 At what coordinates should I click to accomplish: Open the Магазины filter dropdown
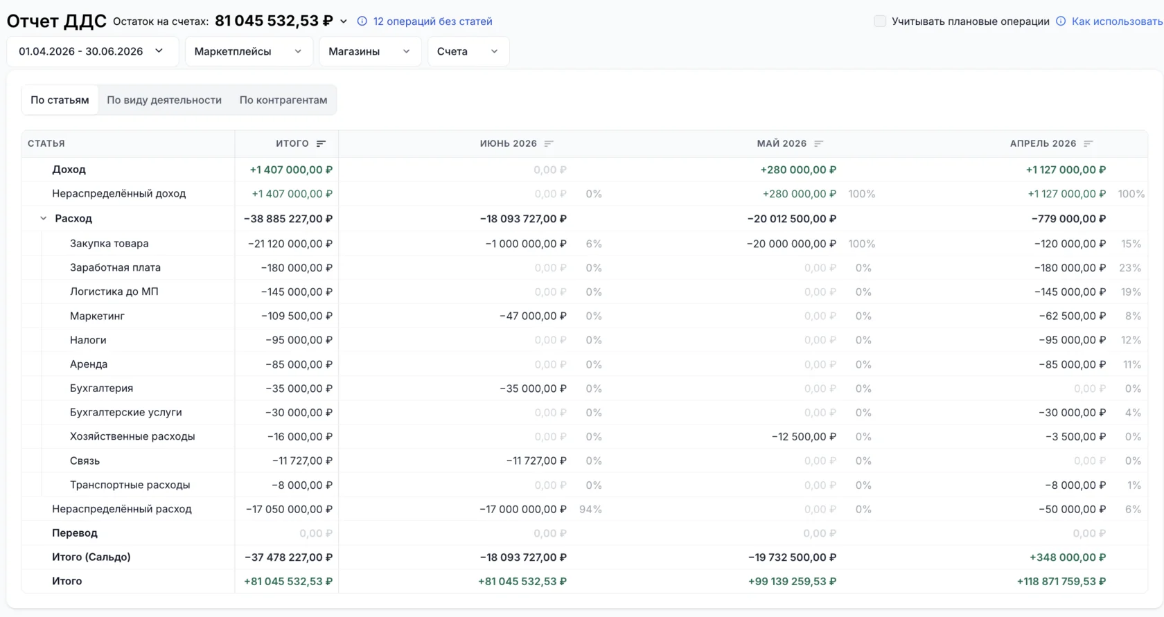pyautogui.click(x=370, y=51)
